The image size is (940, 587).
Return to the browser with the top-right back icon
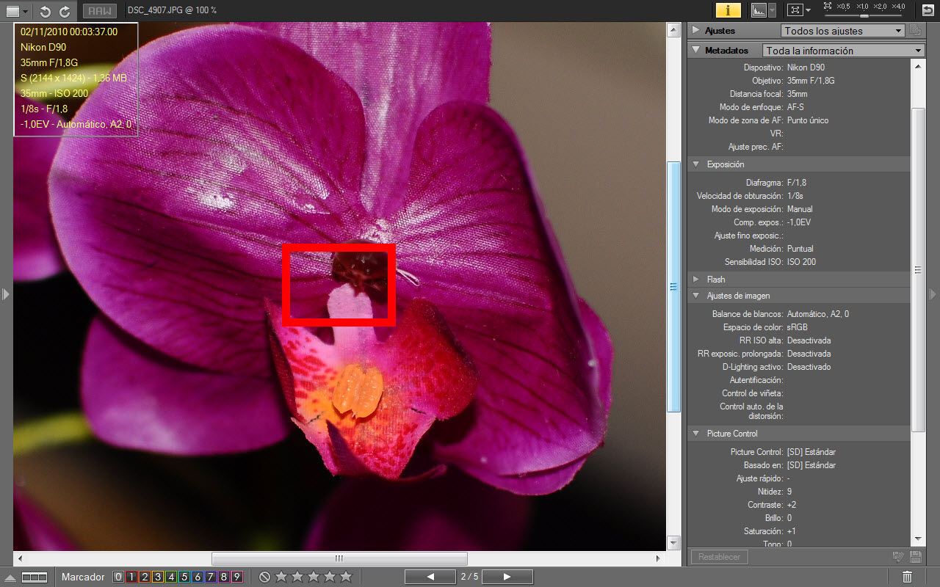[x=929, y=10]
